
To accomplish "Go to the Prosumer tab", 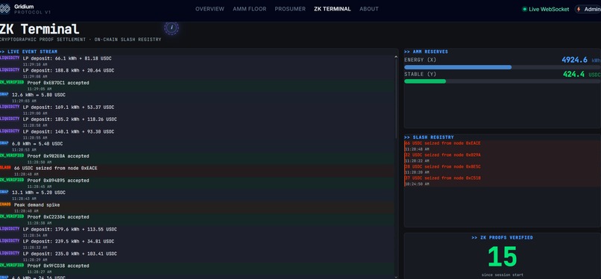I will click(290, 9).
